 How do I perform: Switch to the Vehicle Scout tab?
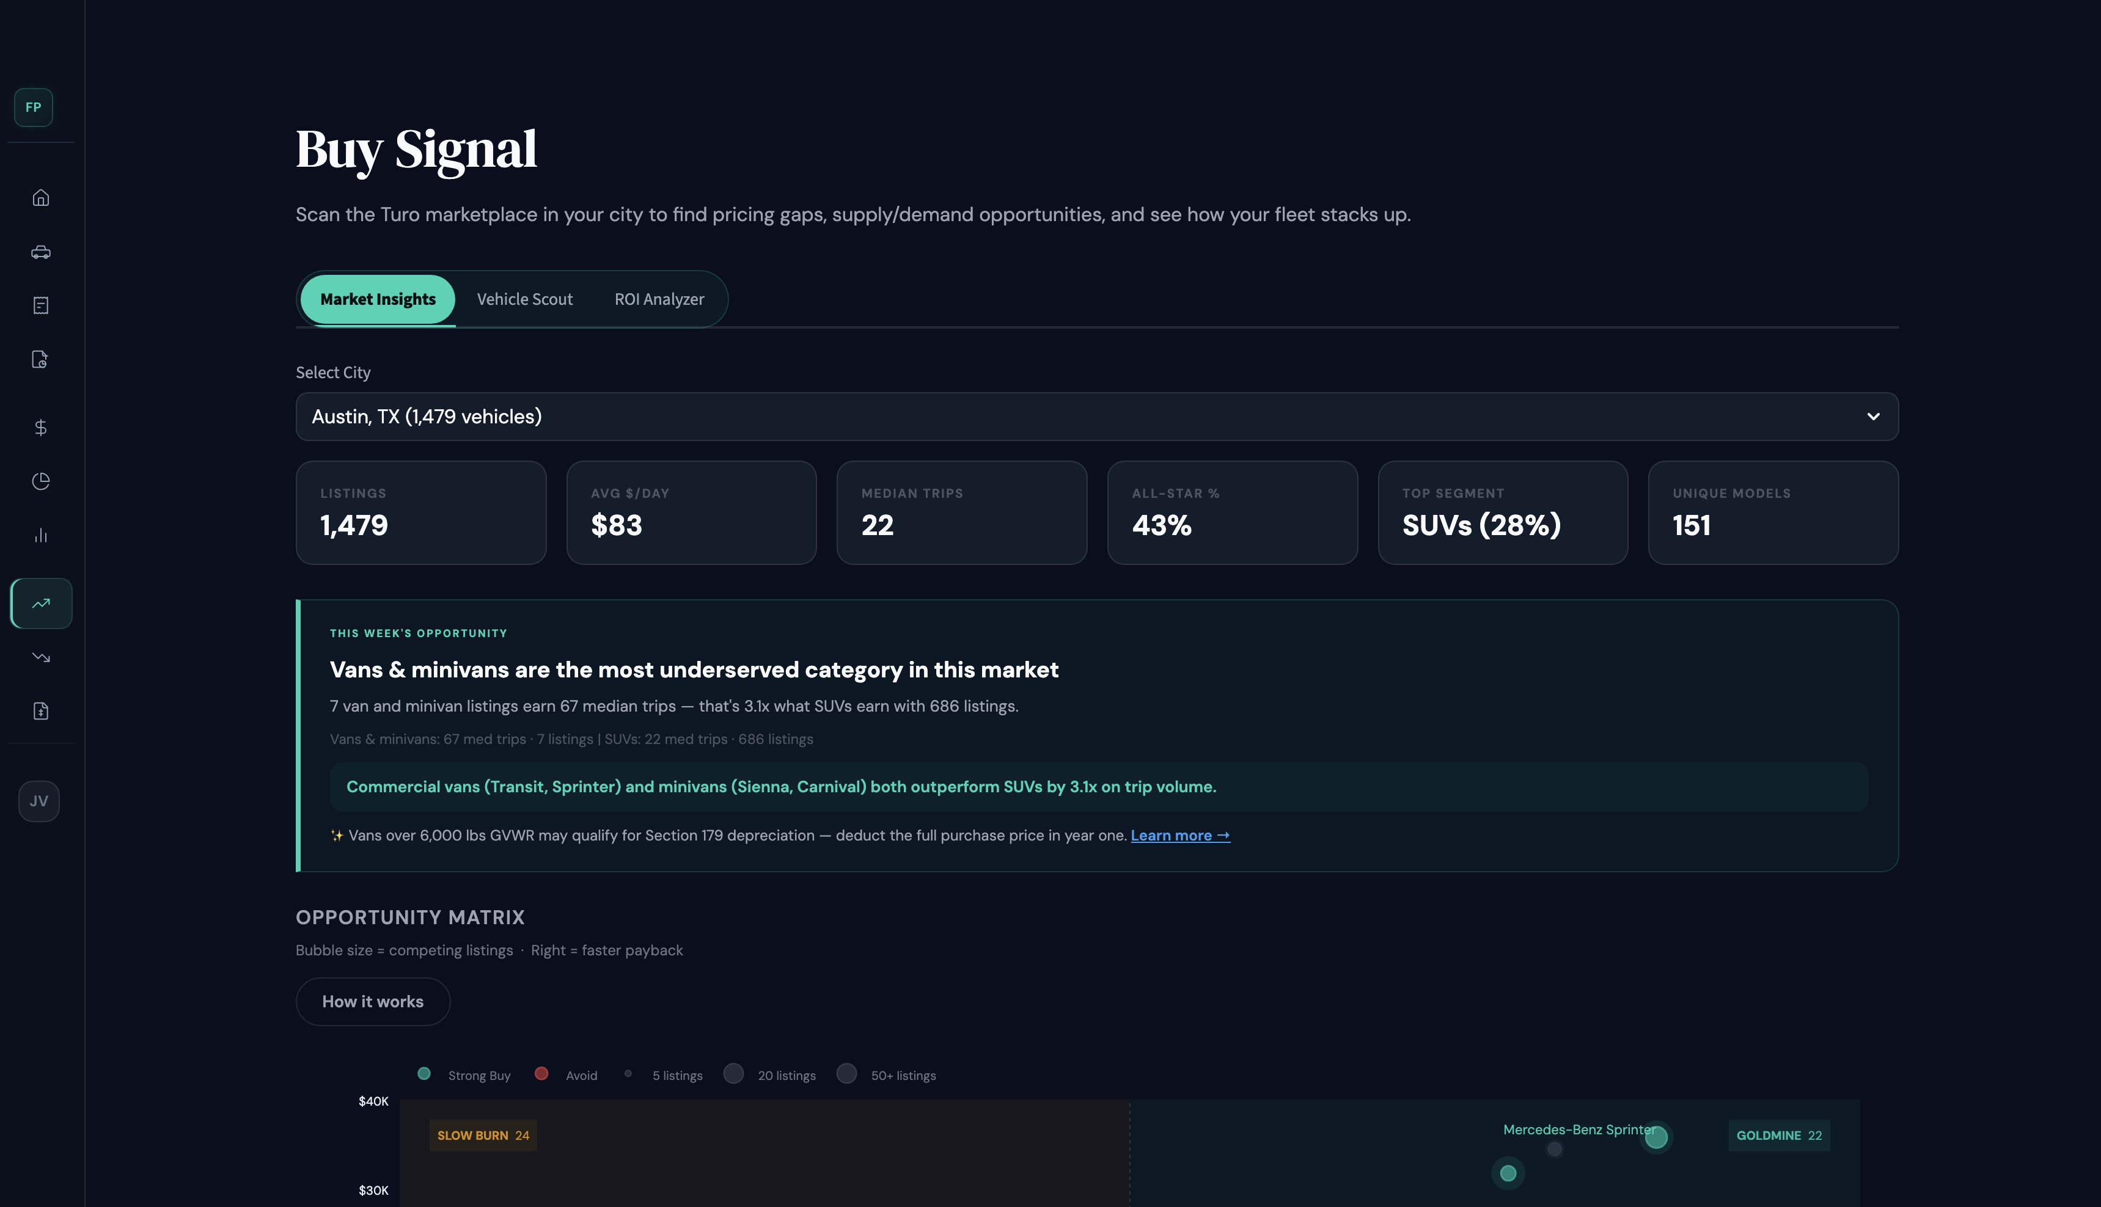point(524,299)
